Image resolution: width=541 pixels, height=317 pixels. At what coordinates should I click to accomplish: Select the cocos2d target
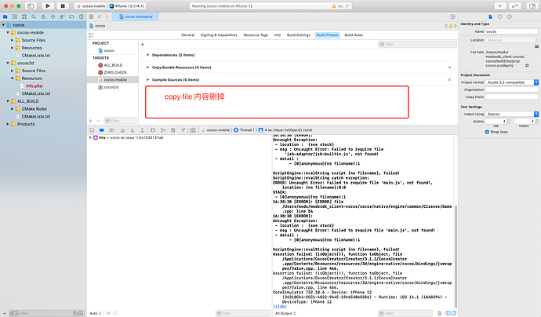(112, 87)
